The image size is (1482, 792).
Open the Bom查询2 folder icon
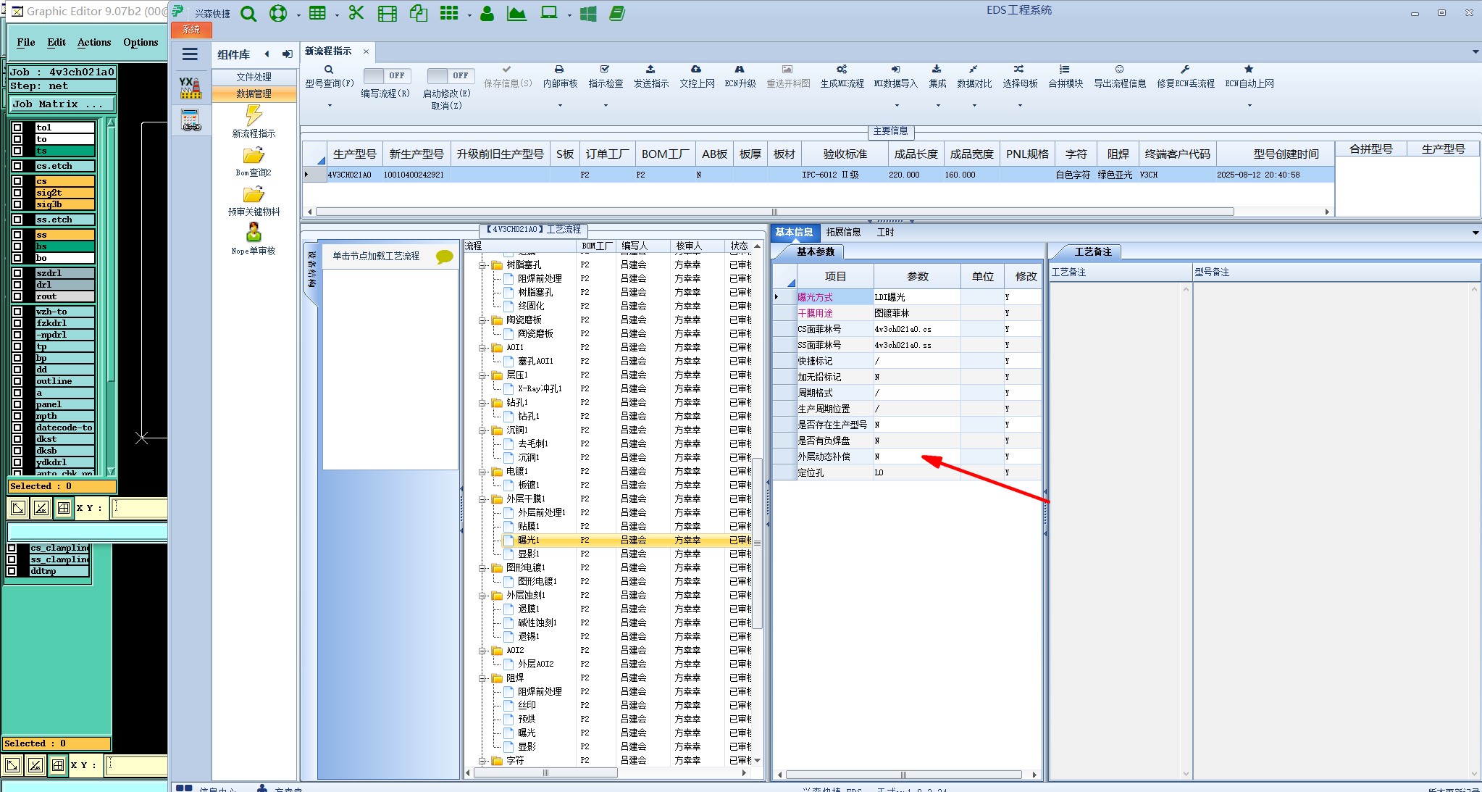click(x=254, y=156)
